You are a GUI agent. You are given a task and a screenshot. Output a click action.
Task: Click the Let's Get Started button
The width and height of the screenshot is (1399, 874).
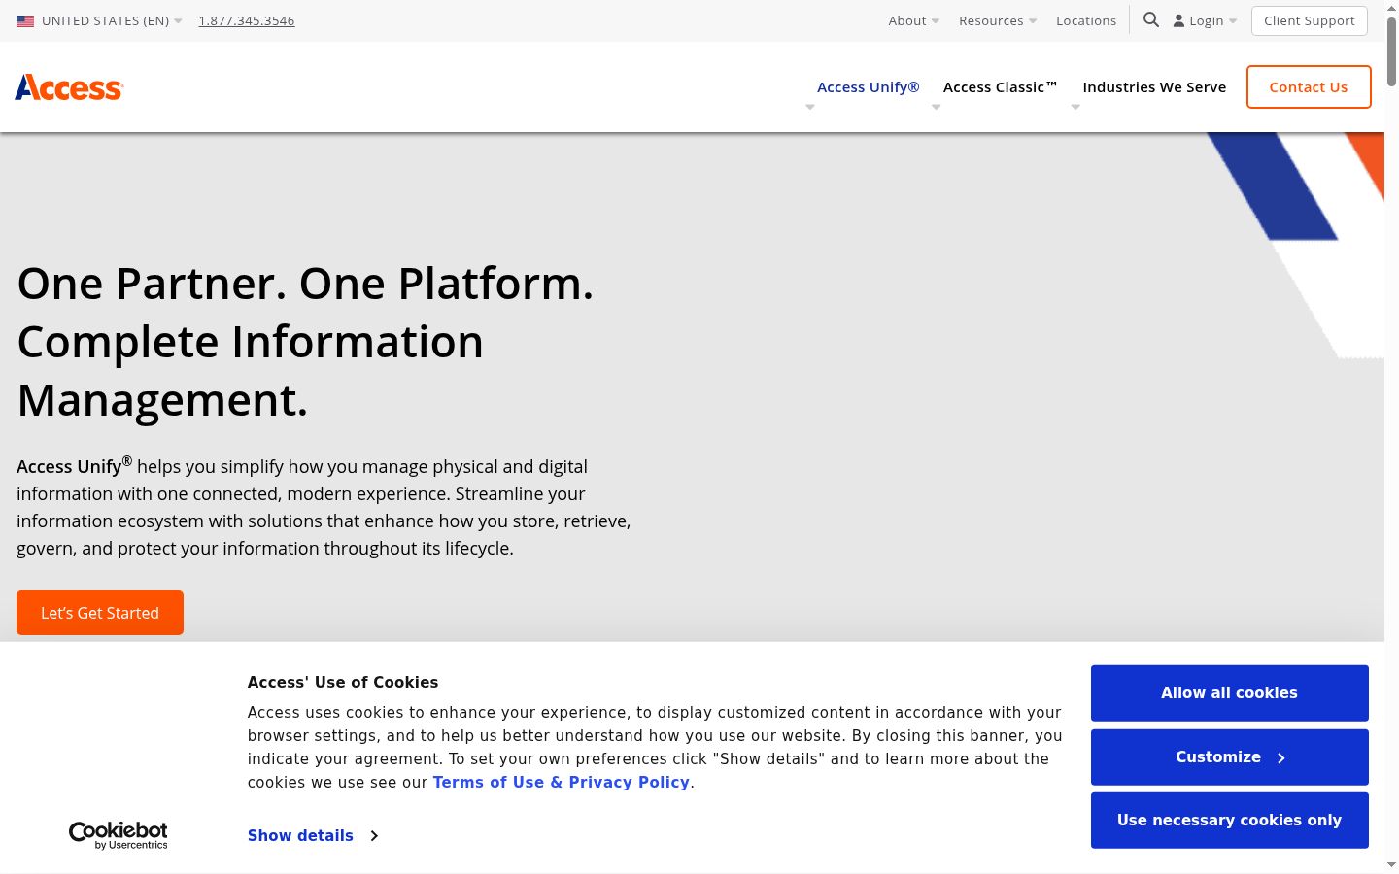coord(100,613)
